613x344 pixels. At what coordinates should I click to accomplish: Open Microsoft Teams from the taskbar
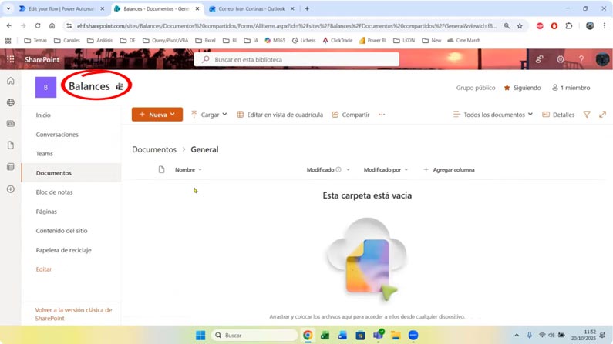click(378, 335)
